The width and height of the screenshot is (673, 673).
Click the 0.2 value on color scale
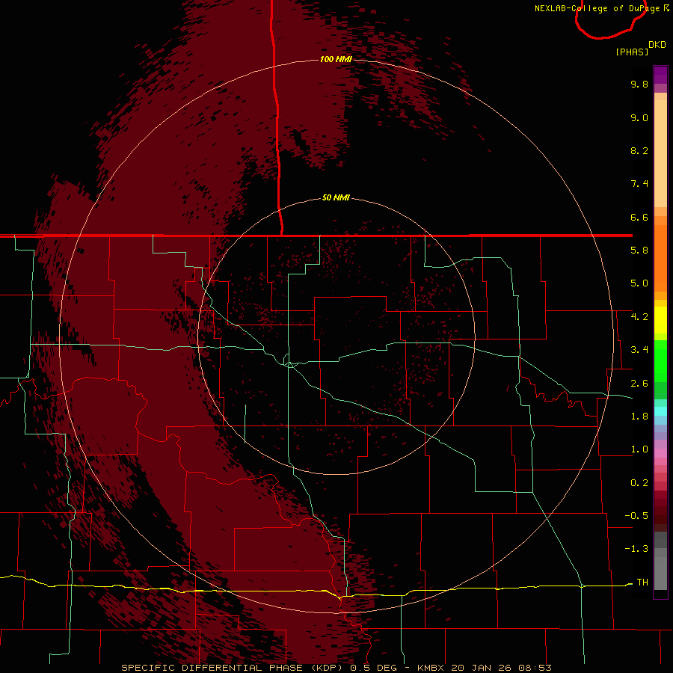click(x=639, y=483)
